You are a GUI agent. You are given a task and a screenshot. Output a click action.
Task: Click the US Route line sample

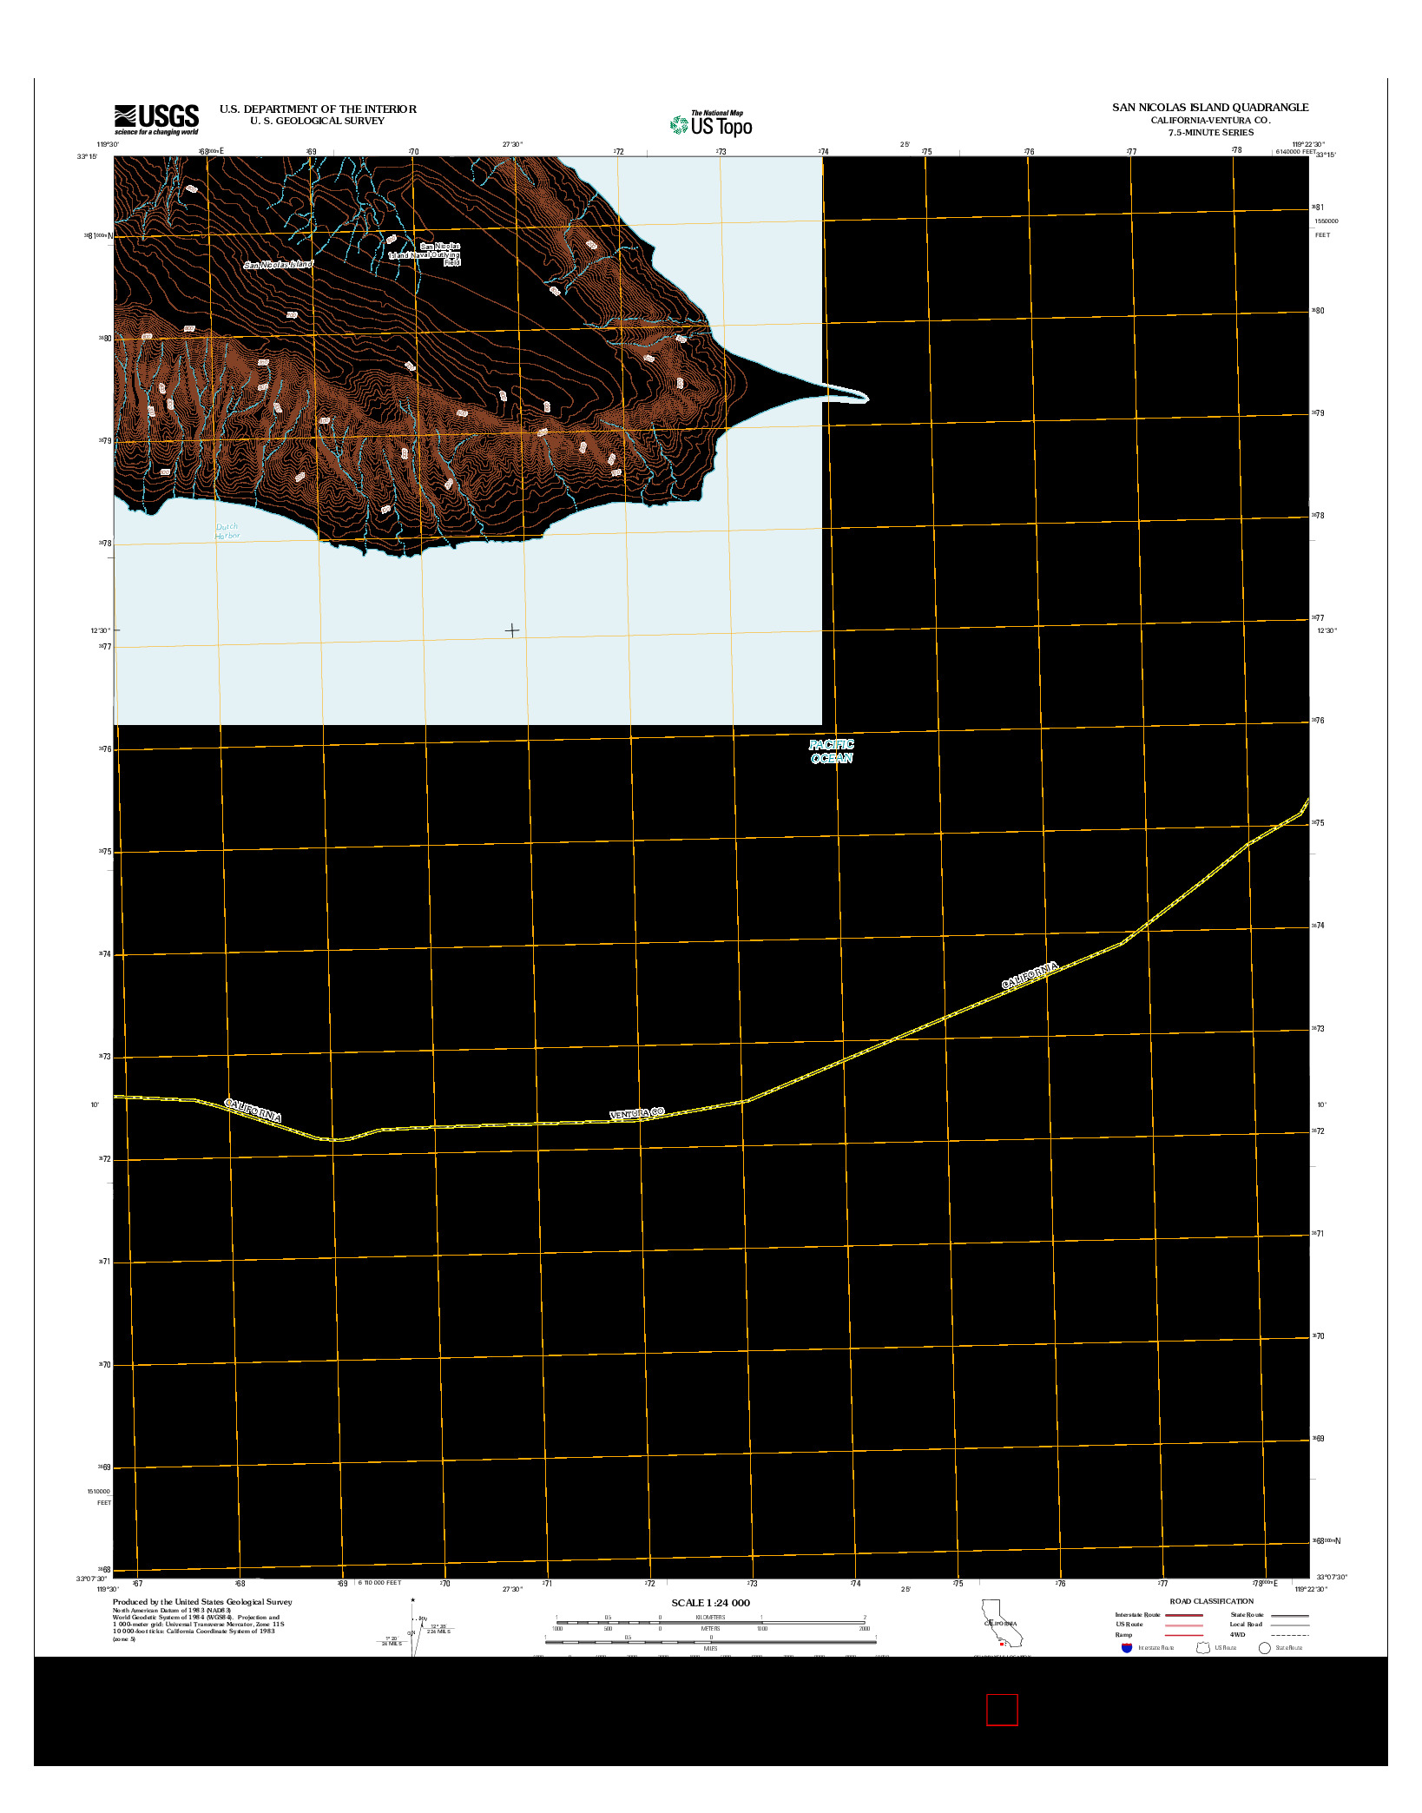click(x=1184, y=1625)
